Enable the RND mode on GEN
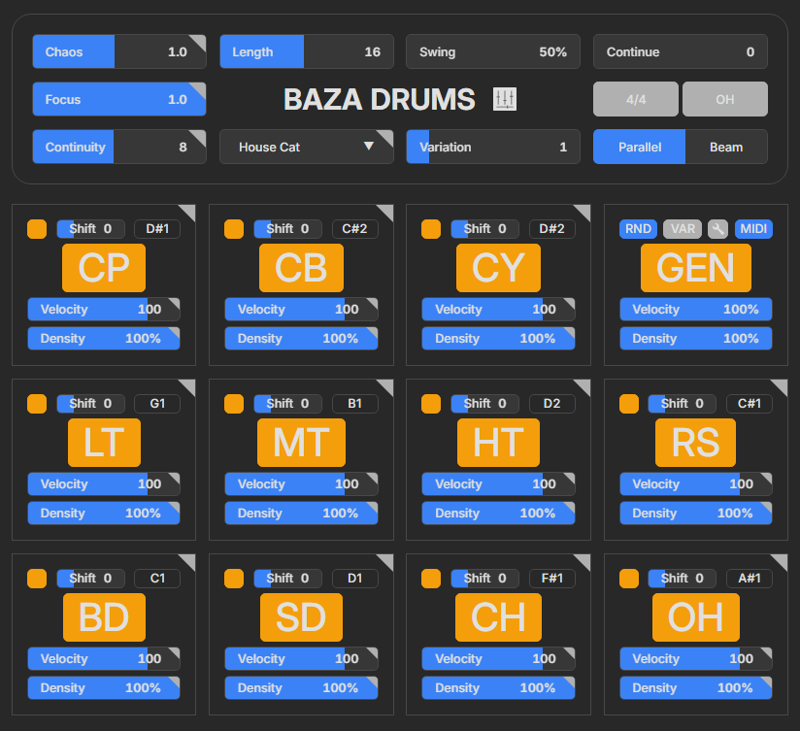 638,228
